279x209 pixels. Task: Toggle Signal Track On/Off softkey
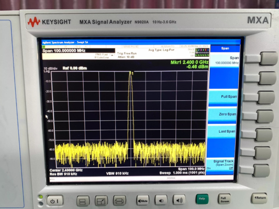point(220,165)
